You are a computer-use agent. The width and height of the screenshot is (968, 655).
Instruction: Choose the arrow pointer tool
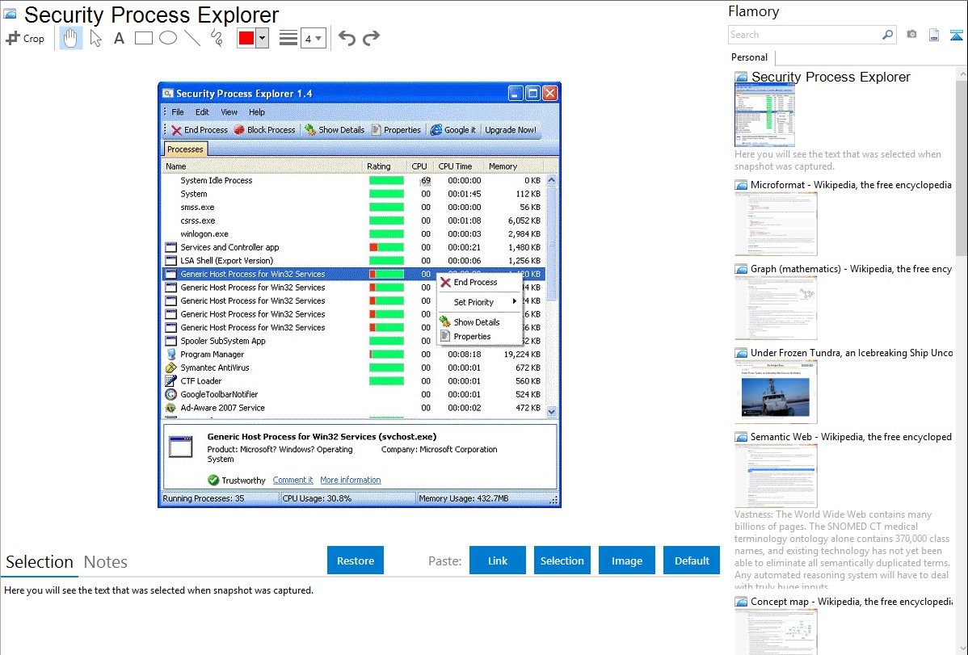pos(95,38)
